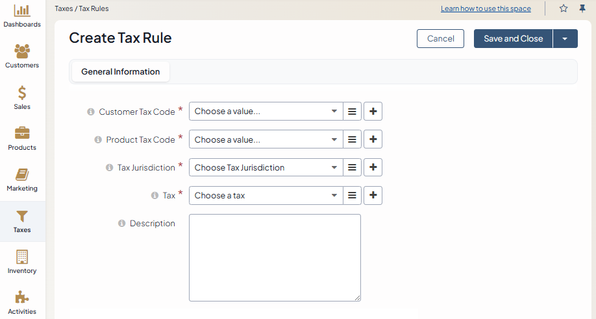Click the star favorite icon
The height and width of the screenshot is (319, 596).
pyautogui.click(x=564, y=8)
